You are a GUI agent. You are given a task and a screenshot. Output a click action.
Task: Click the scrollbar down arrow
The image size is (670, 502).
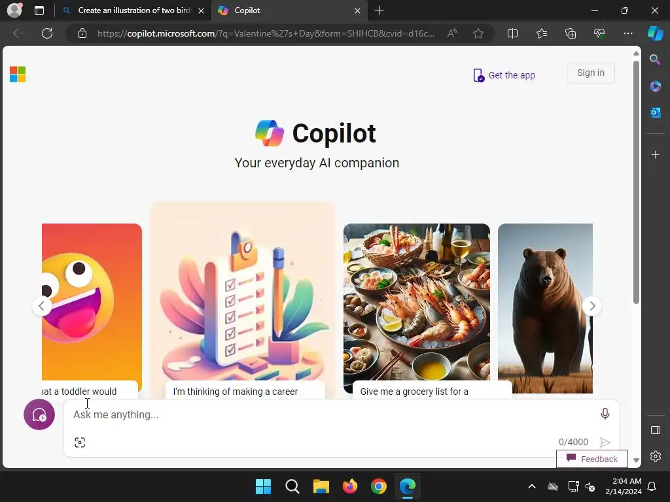coord(636,460)
